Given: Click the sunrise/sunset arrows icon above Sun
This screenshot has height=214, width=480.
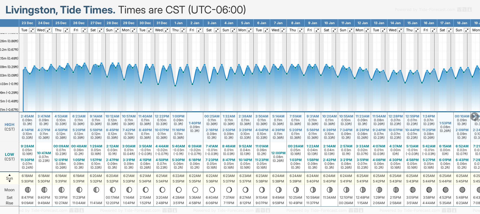Looking at the screenshot, I should 10,175.
